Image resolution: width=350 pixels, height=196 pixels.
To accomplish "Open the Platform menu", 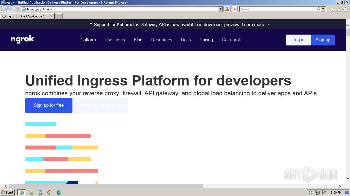I will [x=87, y=40].
